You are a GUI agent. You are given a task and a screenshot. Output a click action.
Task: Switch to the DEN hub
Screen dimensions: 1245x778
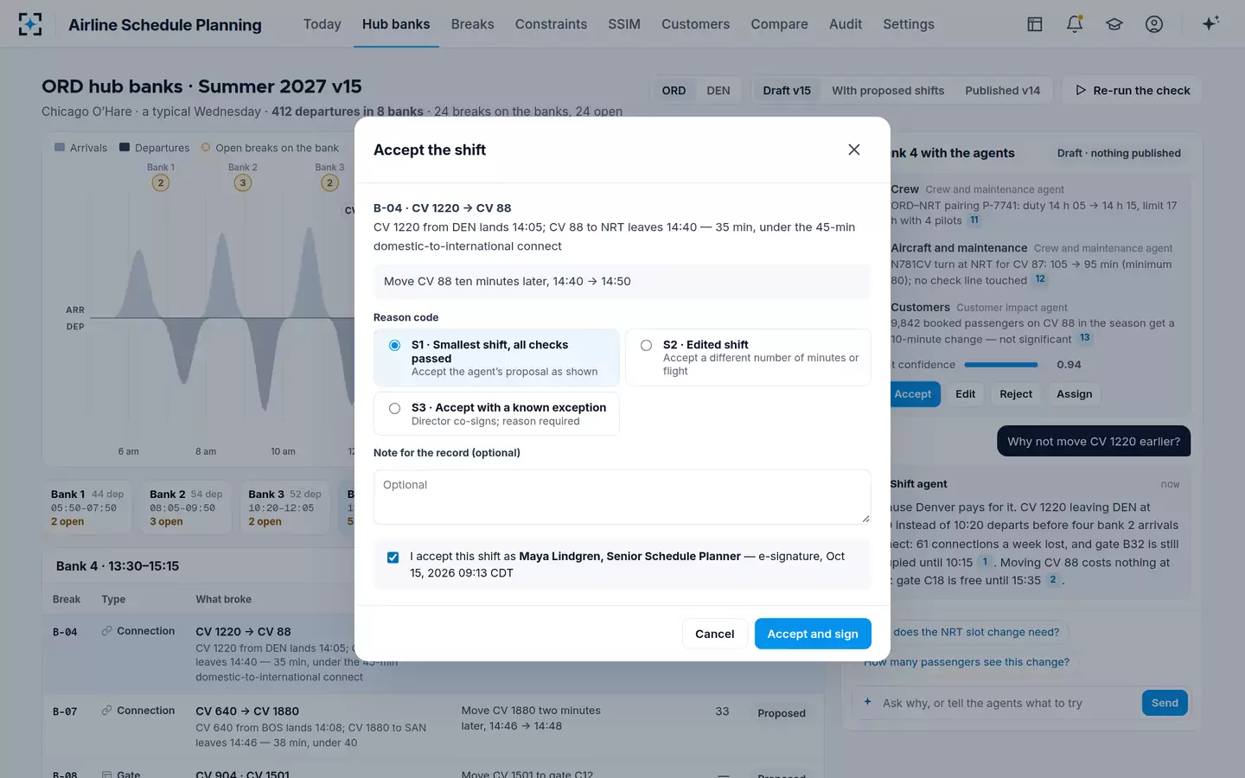718,91
